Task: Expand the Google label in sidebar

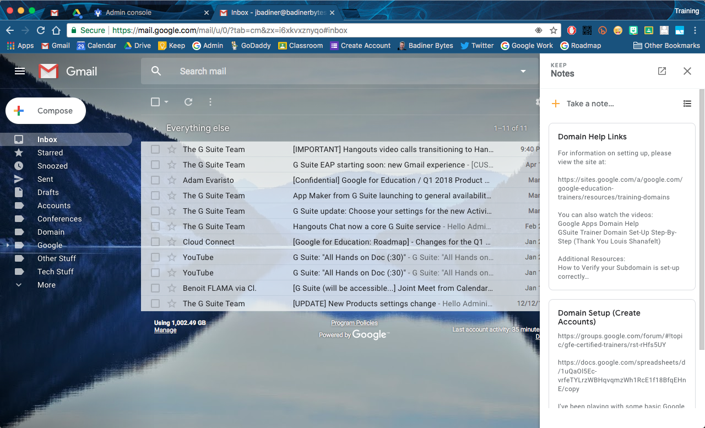Action: [x=7, y=245]
